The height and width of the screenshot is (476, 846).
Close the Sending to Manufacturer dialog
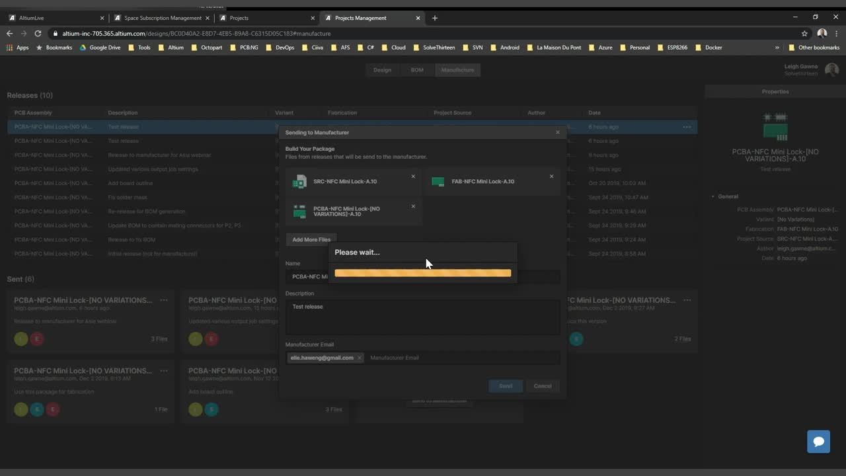pos(557,132)
